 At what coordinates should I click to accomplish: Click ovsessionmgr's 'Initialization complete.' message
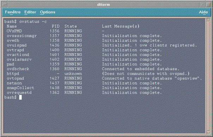click(132, 36)
